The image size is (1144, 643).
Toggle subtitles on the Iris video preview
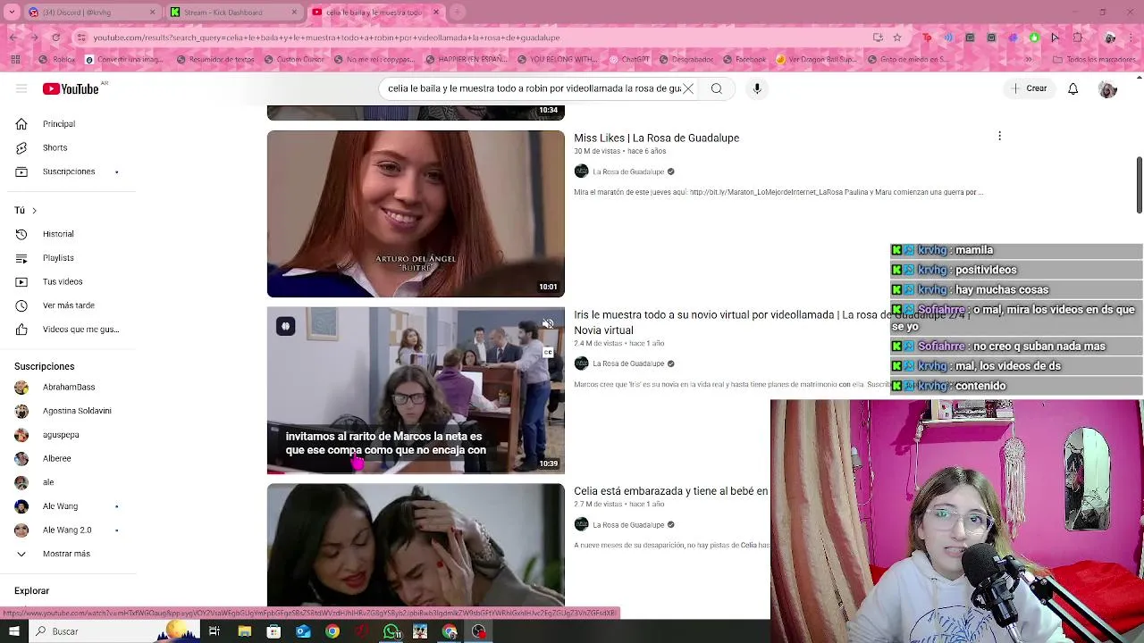click(x=548, y=353)
